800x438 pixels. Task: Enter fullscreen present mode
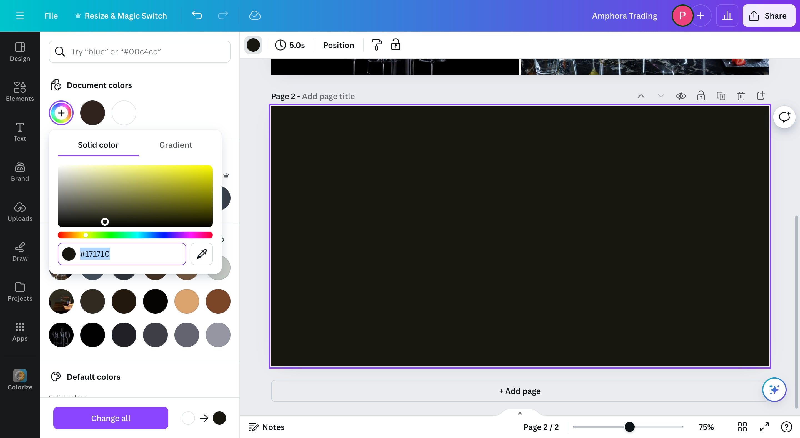[764, 427]
